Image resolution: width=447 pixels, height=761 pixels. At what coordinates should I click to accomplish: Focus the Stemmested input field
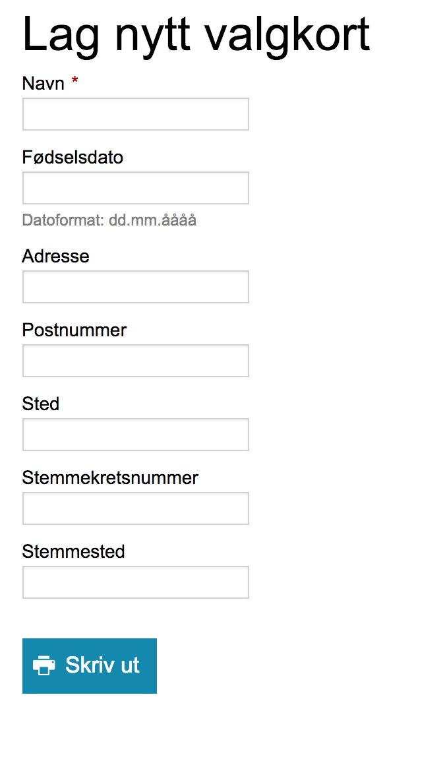[x=136, y=582]
